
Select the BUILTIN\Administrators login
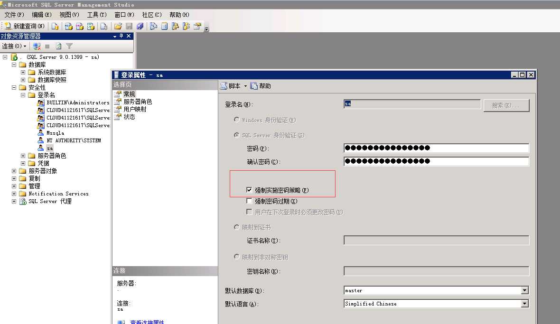click(x=77, y=103)
